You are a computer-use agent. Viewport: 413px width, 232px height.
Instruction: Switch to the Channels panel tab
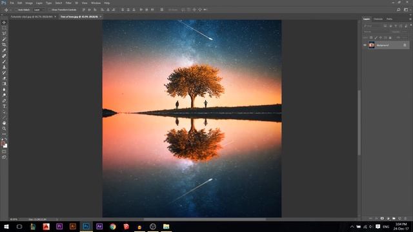coord(378,19)
